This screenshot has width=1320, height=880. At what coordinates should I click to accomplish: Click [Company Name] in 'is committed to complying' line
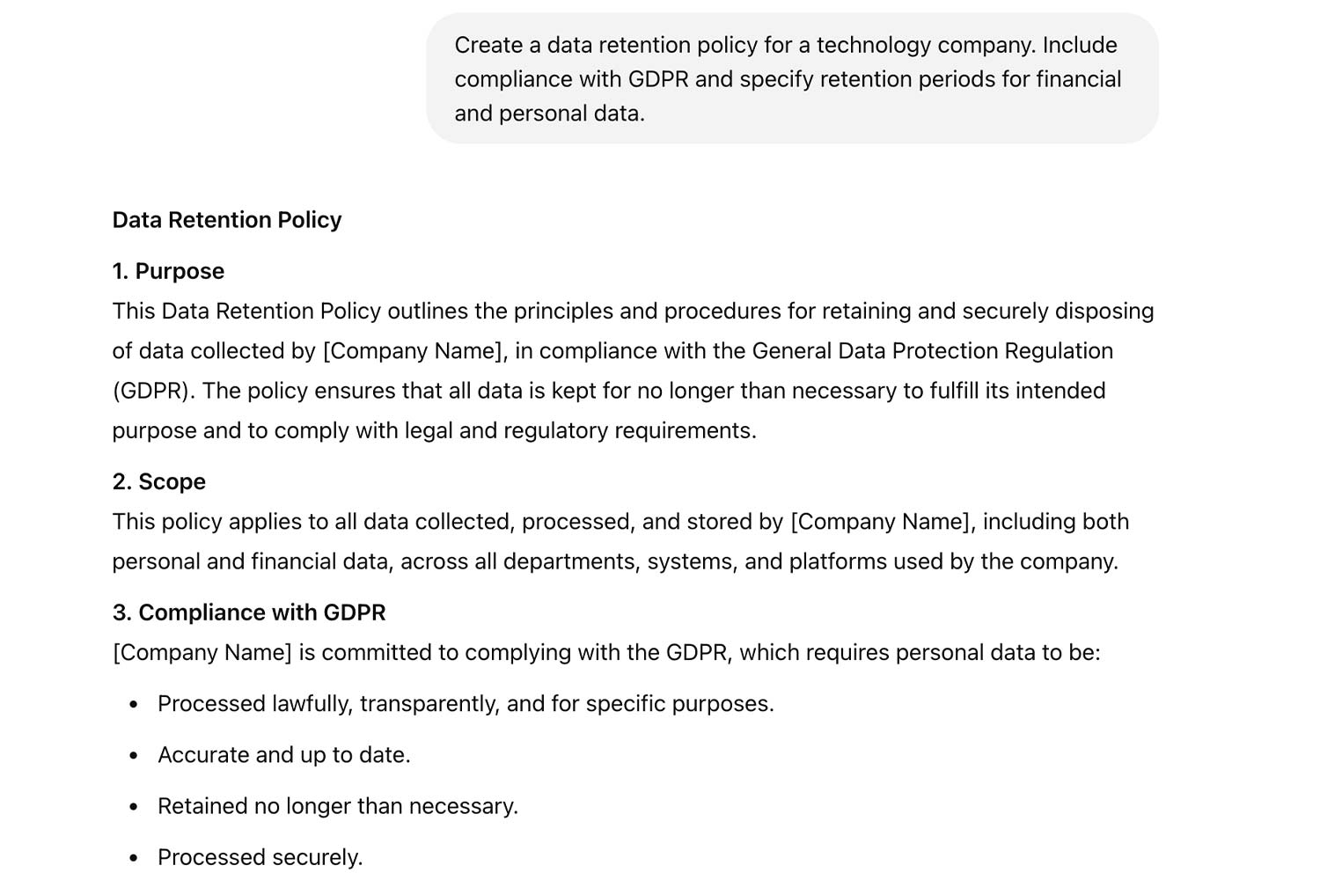tap(202, 653)
